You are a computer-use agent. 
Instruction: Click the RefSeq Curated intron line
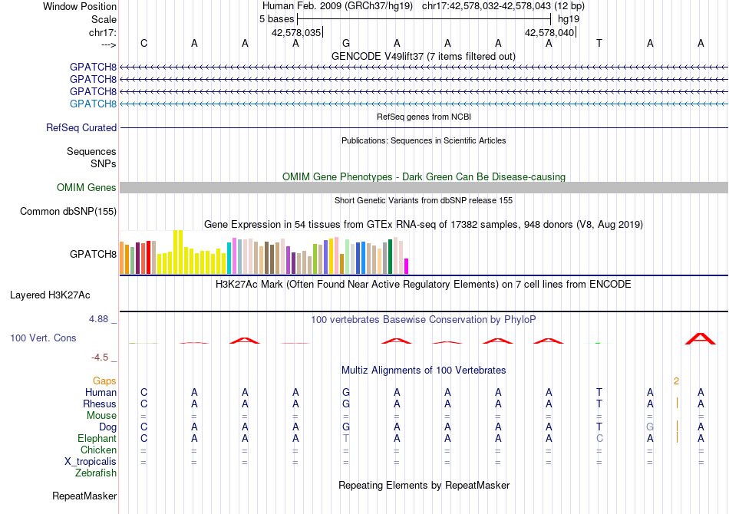[x=424, y=127]
